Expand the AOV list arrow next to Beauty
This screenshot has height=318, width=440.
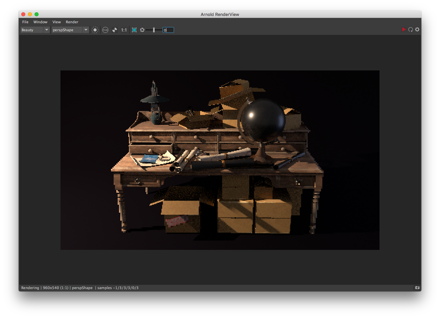point(46,30)
